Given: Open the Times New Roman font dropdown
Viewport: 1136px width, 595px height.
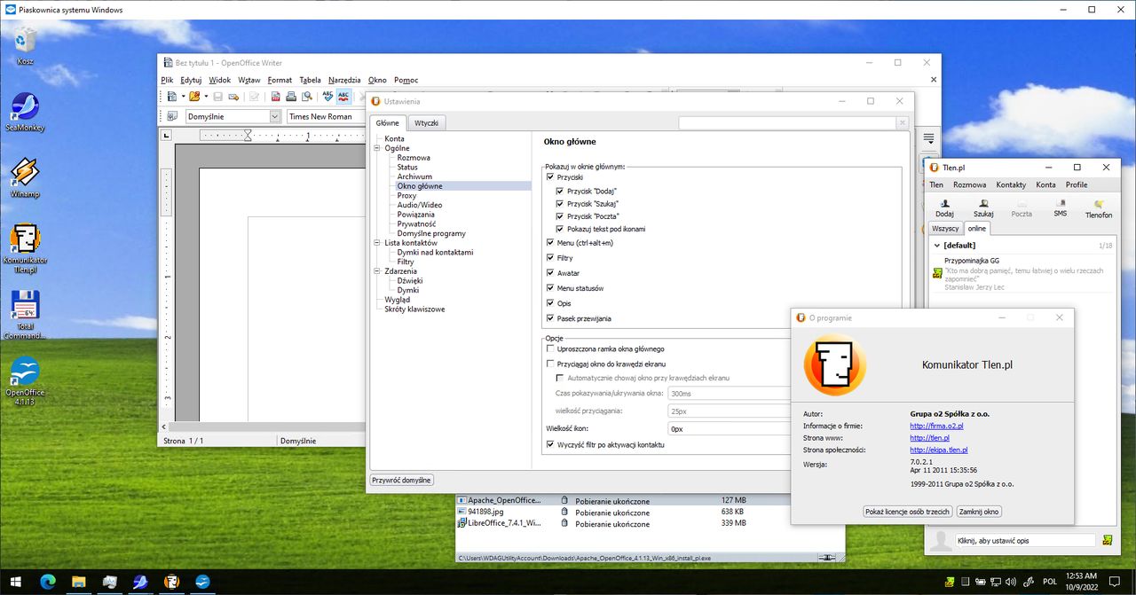Looking at the screenshot, I should (326, 116).
